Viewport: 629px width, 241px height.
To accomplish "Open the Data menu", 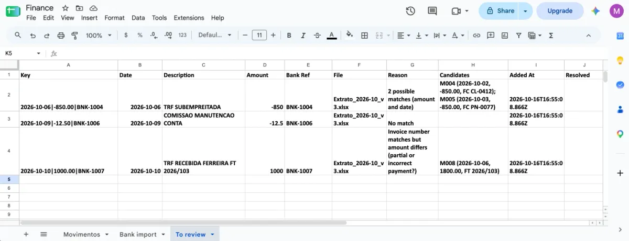I will coord(138,18).
